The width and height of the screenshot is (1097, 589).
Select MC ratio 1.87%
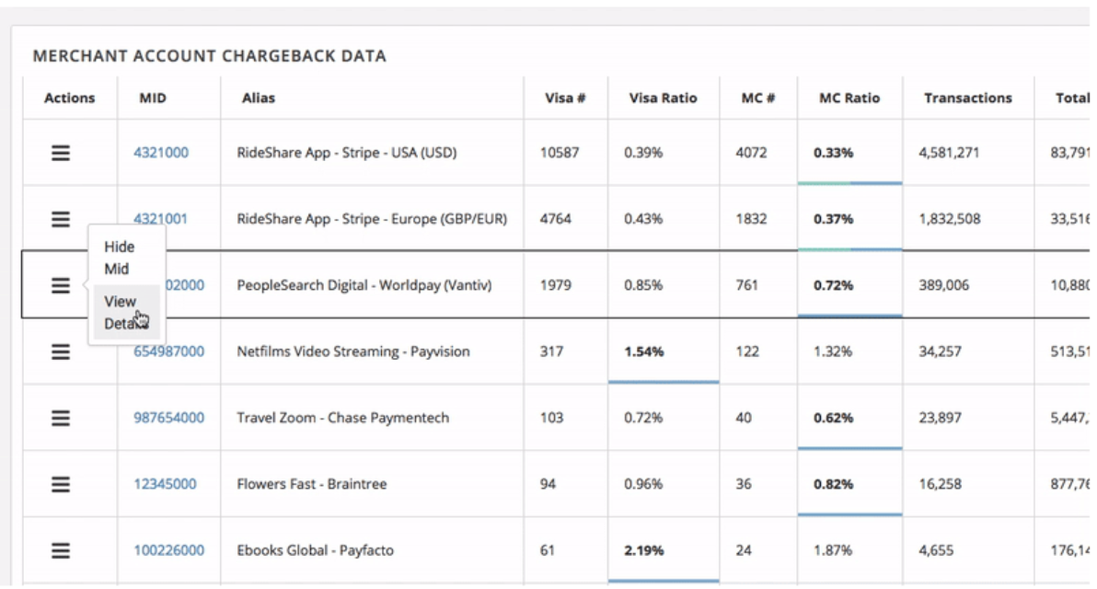(833, 550)
